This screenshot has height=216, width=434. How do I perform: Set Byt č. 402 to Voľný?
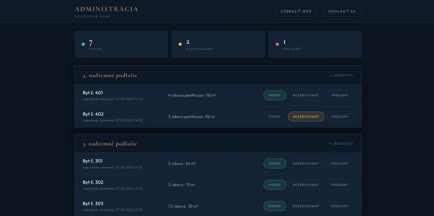click(x=275, y=116)
